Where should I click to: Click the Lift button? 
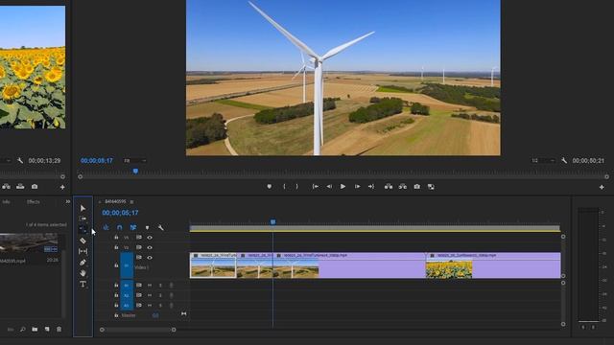(389, 187)
